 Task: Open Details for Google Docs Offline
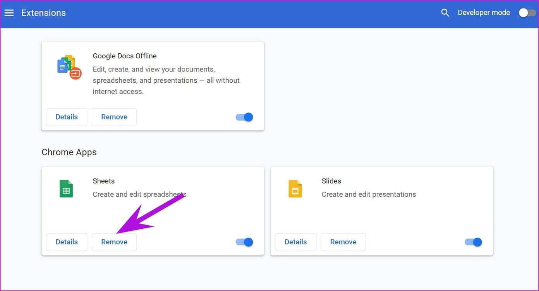67,117
